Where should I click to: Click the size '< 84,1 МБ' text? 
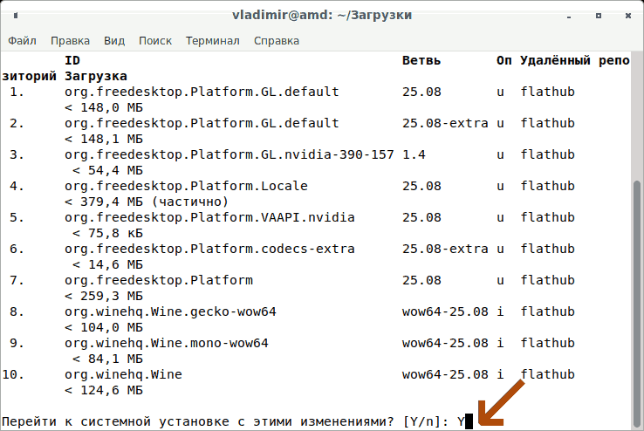point(107,359)
